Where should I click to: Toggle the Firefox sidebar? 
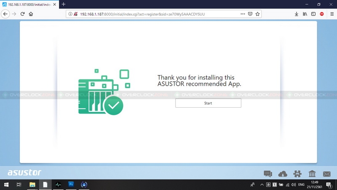click(x=313, y=14)
